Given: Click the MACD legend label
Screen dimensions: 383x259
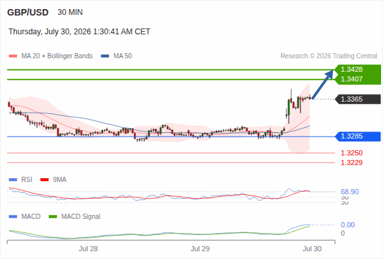Looking at the screenshot, I should (x=31, y=217).
